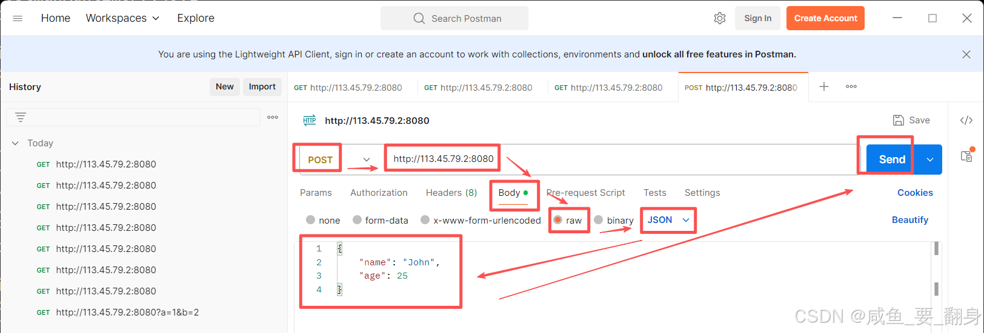This screenshot has width=984, height=333.
Task: Select the binary radio button
Action: point(599,220)
